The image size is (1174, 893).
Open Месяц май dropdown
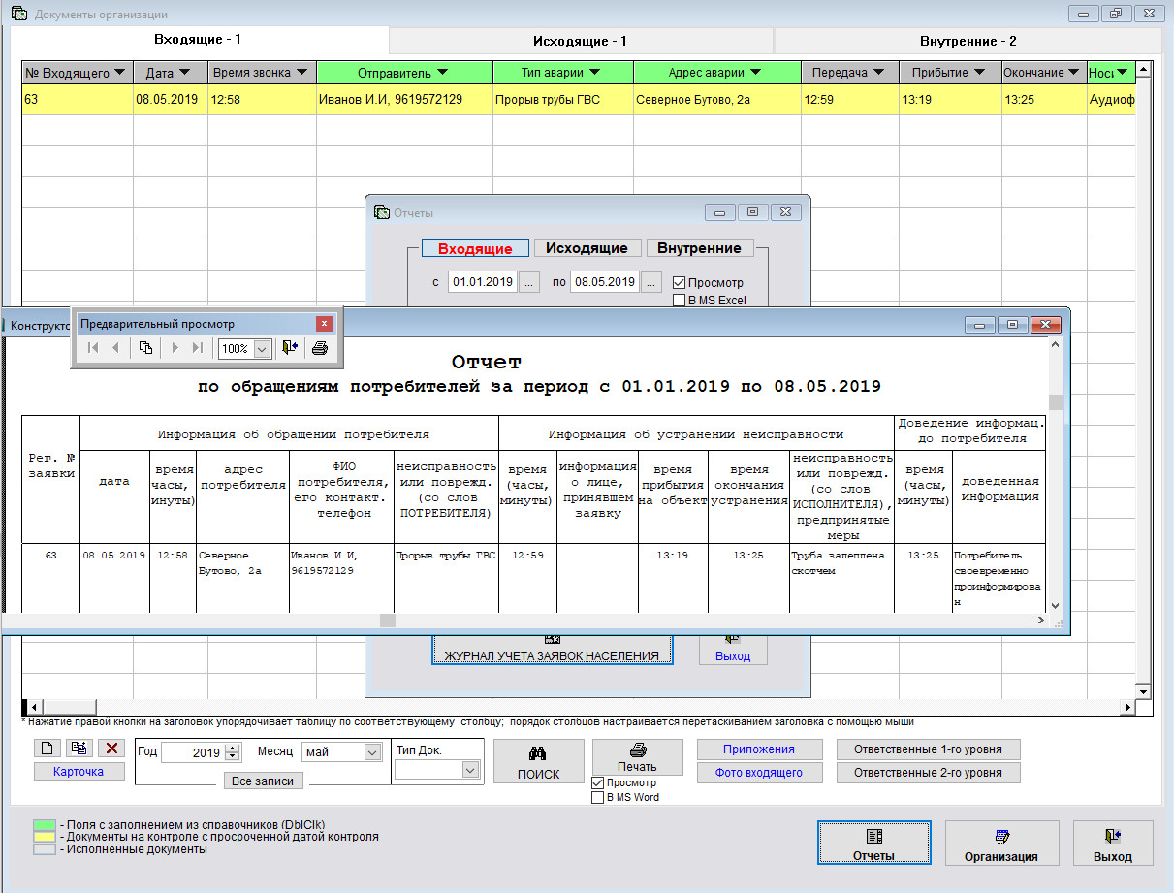click(x=372, y=751)
